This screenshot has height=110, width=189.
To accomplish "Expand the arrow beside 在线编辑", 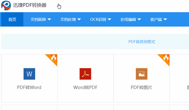I will (x=139, y=19).
